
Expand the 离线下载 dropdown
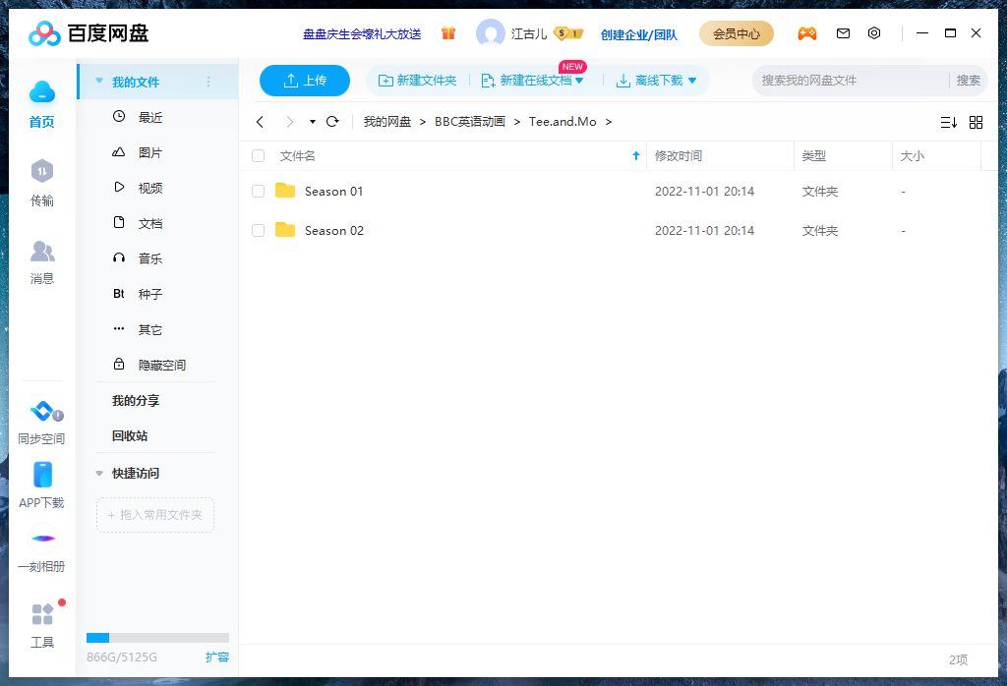pyautogui.click(x=694, y=82)
